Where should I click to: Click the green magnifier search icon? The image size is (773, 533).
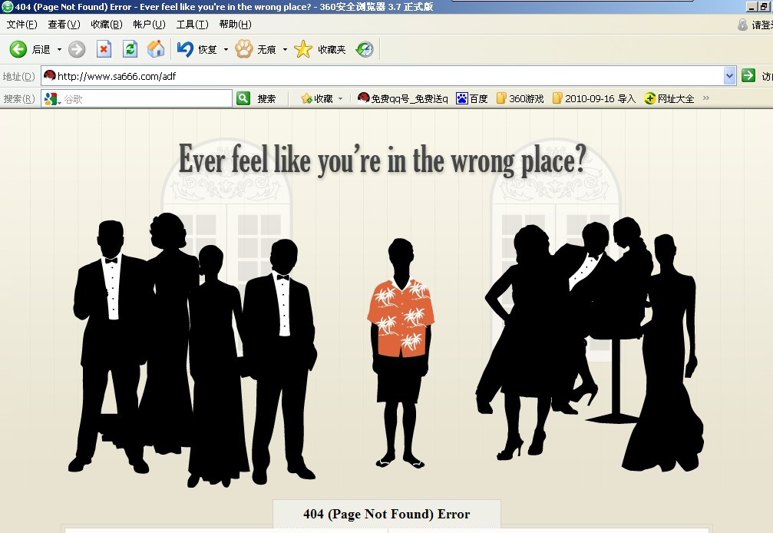coord(243,98)
